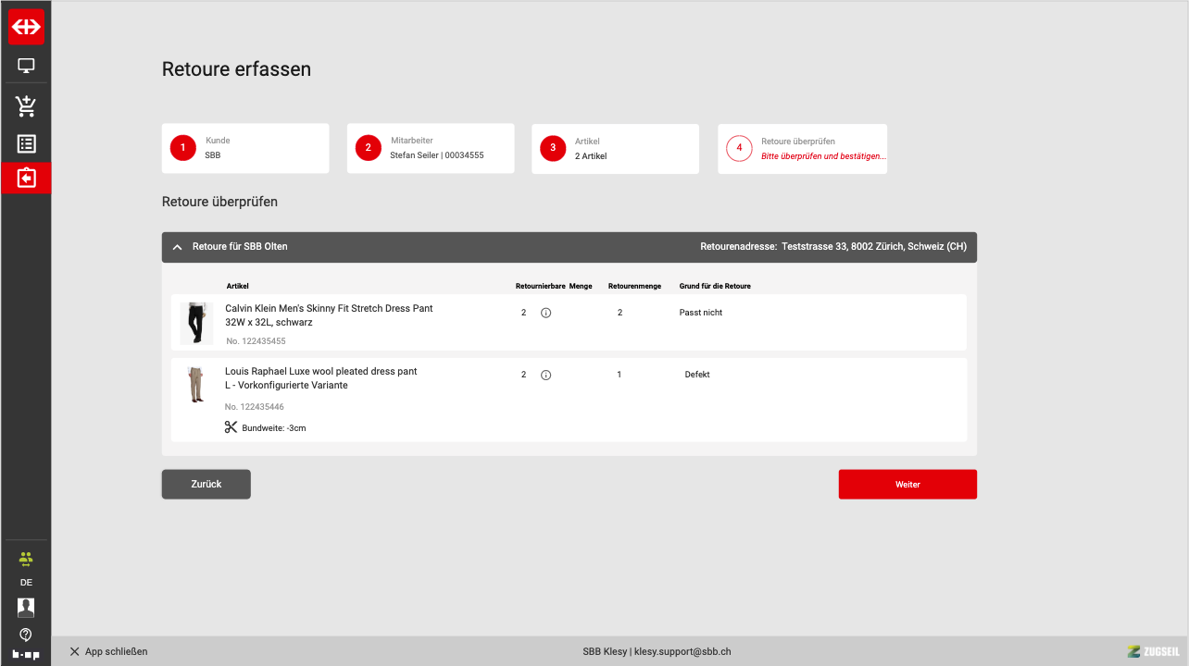Click the SBB logo in sidebar
1189x666 pixels.
pos(26,27)
